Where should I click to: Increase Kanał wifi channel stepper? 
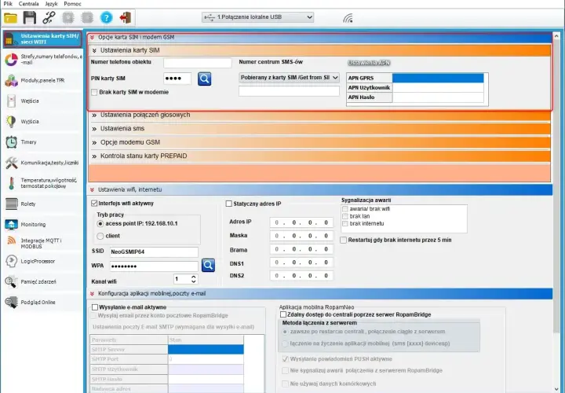tap(194, 277)
